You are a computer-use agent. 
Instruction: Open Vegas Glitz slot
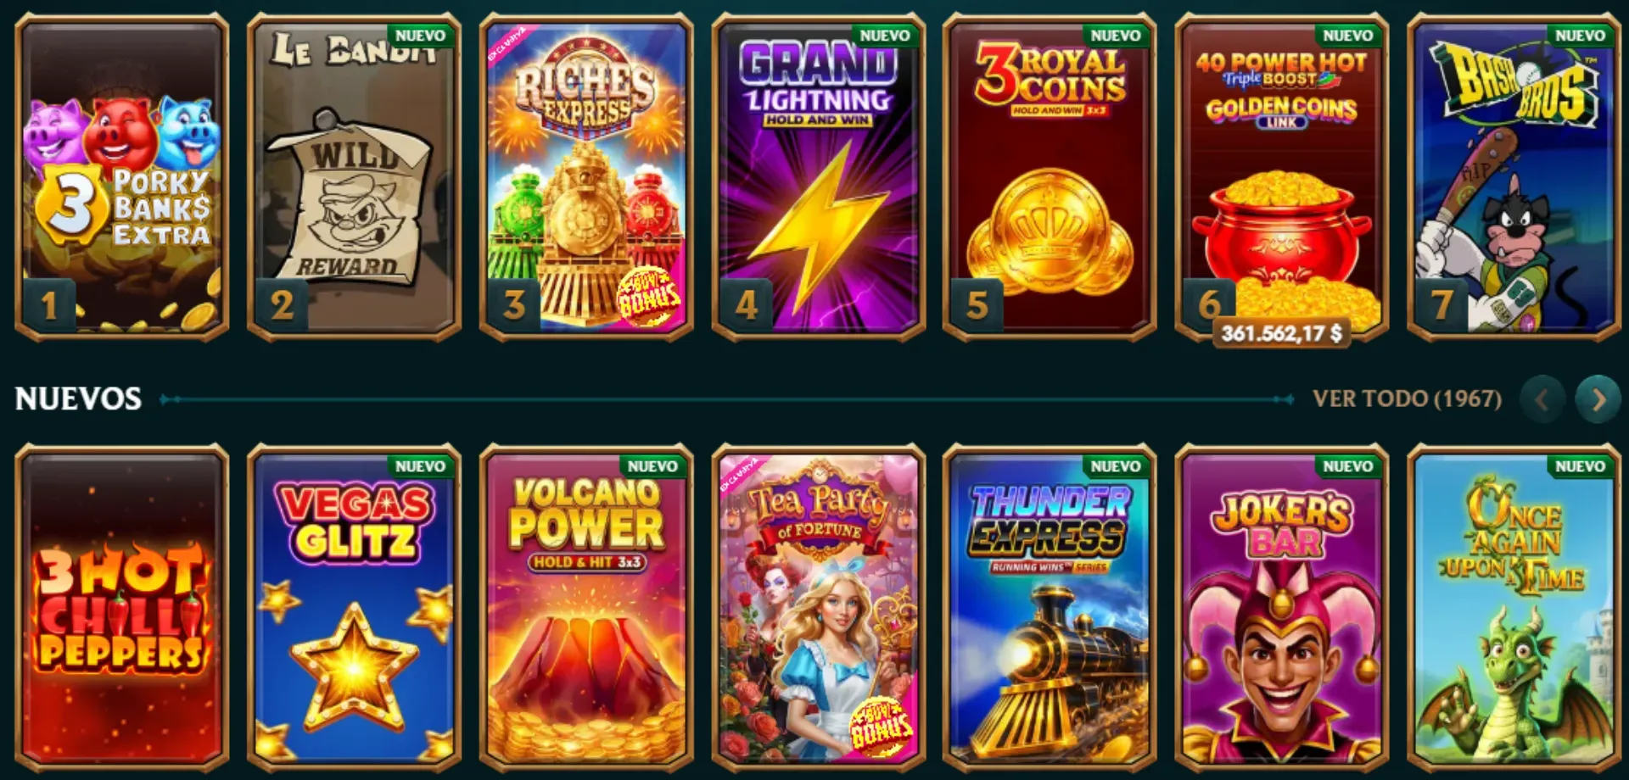coord(354,605)
